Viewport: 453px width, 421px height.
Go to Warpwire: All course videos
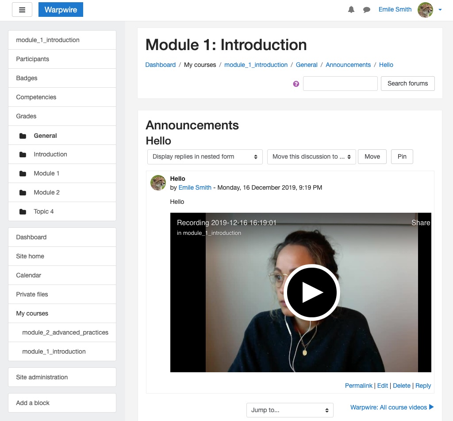tap(392, 407)
